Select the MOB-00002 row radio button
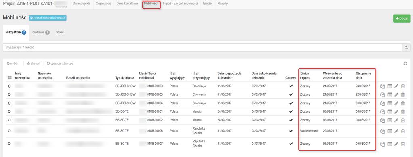Screen dimensions: 413x157 [x=9, y=120]
